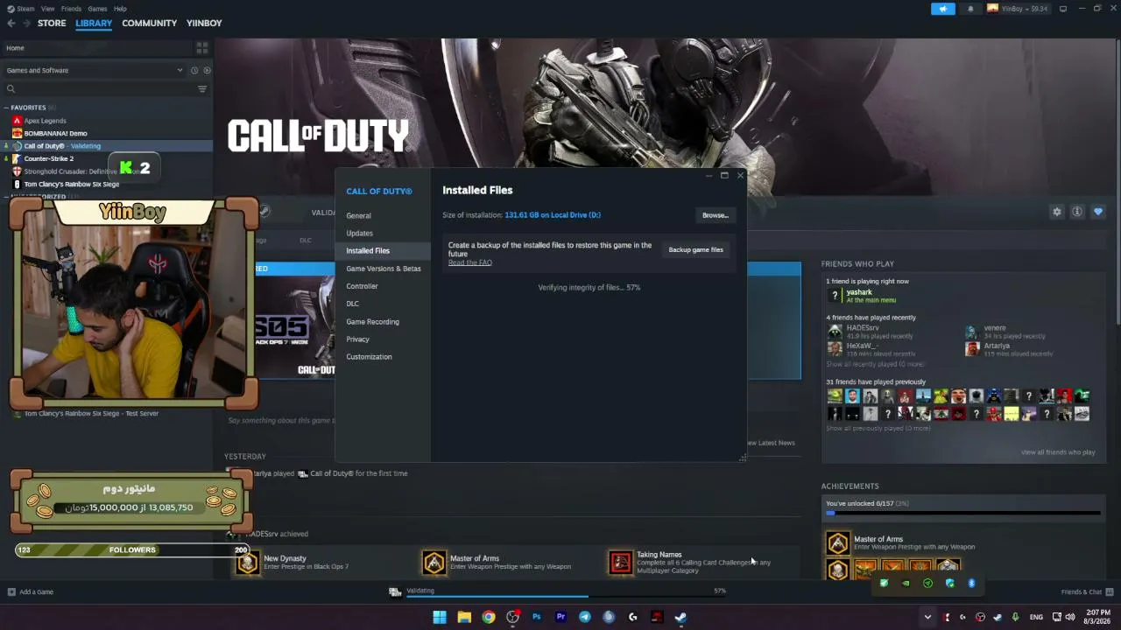Viewport: 1121px width, 630px height.
Task: Open the Read the FAQ link
Action: (x=470, y=262)
